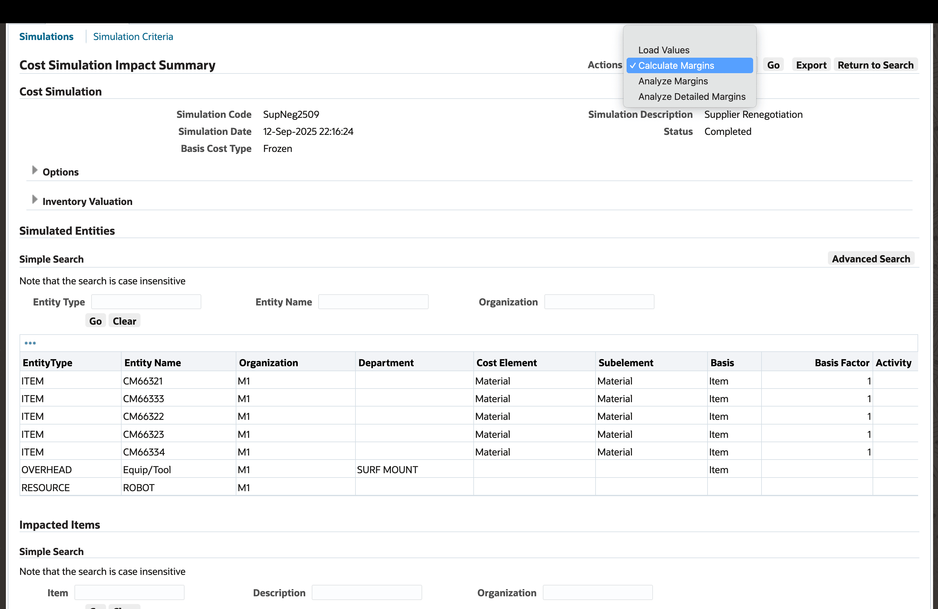Screen dimensions: 938x609
Task: Focus the Entity Type input field
Action: [x=146, y=302]
